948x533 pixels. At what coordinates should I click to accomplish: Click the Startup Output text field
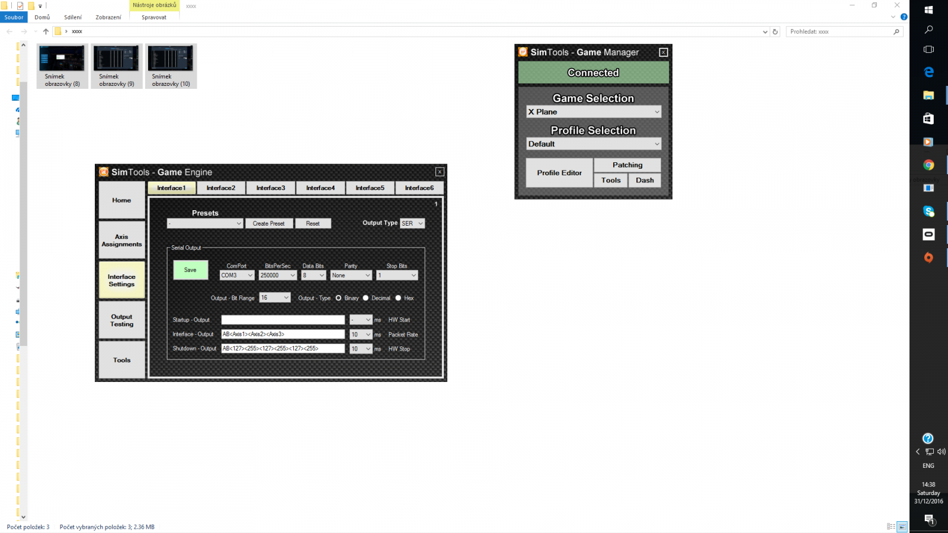click(x=283, y=320)
